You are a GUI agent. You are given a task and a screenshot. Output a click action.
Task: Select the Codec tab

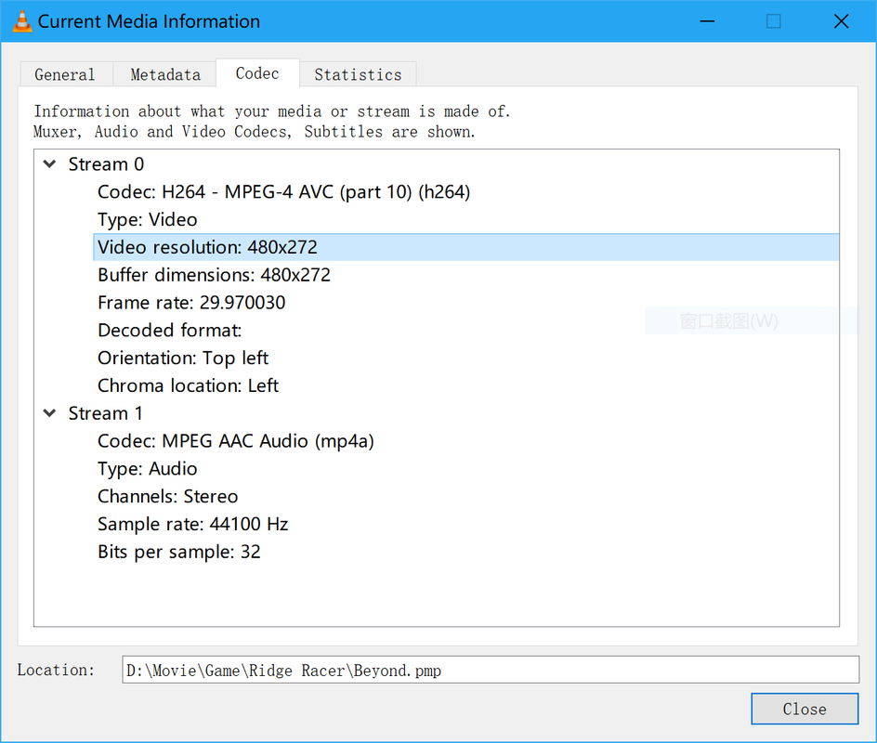257,73
